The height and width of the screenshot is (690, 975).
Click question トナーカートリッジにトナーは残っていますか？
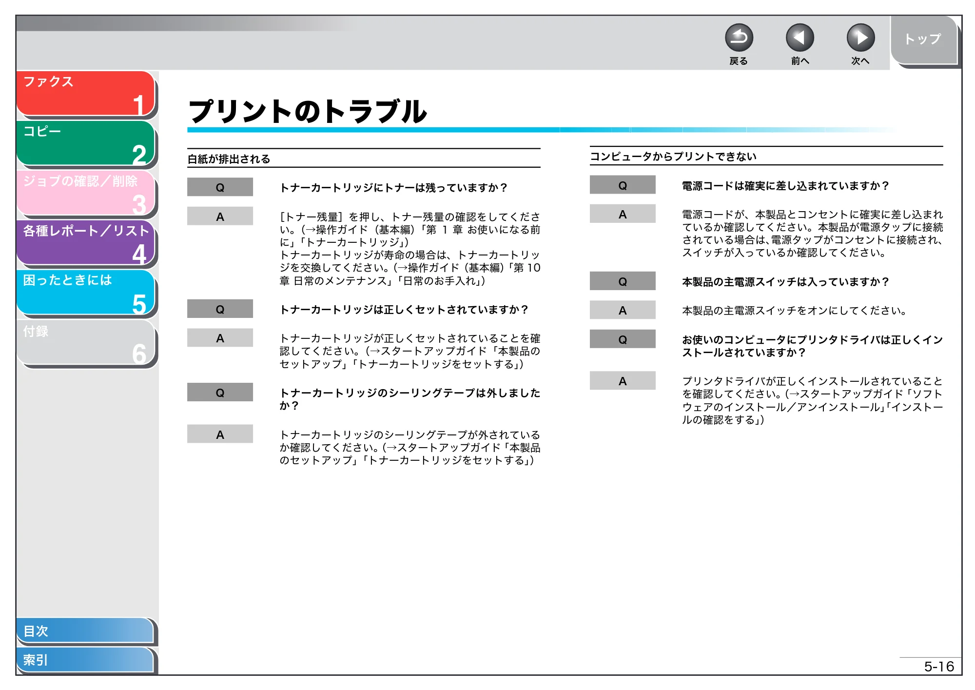pos(394,188)
